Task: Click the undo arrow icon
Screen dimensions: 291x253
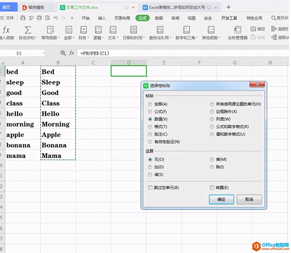Action: tap(55, 18)
